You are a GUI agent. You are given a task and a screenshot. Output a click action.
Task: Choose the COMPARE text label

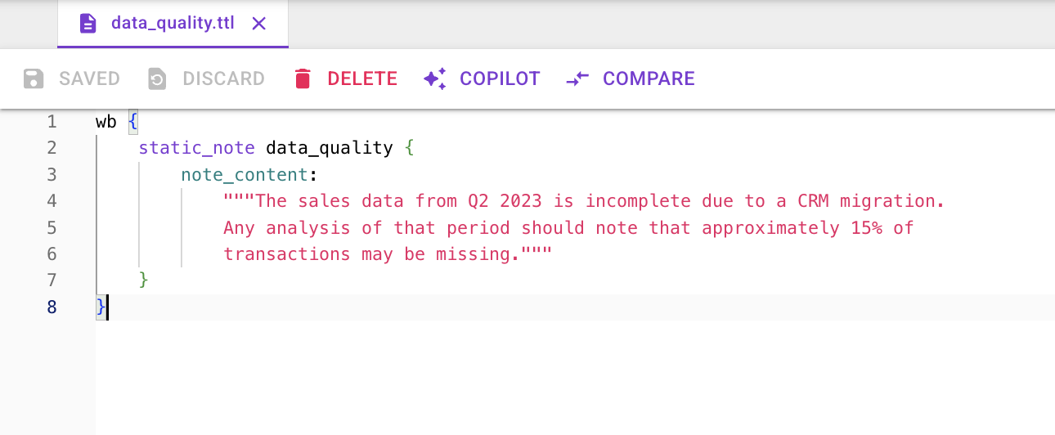point(649,78)
